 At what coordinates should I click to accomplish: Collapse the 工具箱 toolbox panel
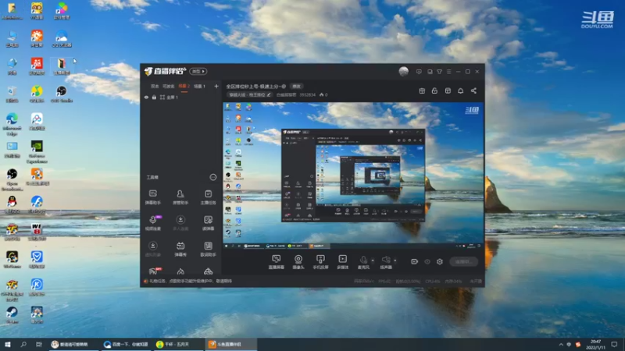tap(213, 177)
